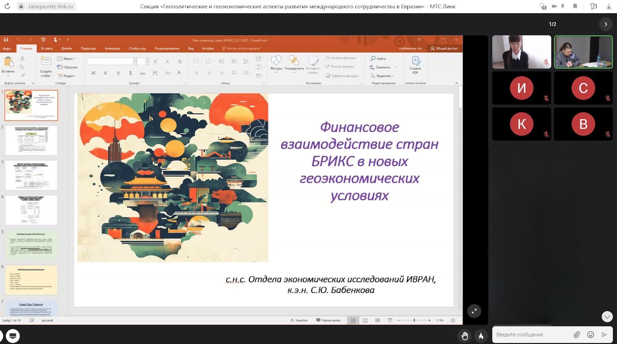Screen dimensions: 617x344
Task: Switch to the Дизайн ribbon tab
Action: tap(67, 48)
